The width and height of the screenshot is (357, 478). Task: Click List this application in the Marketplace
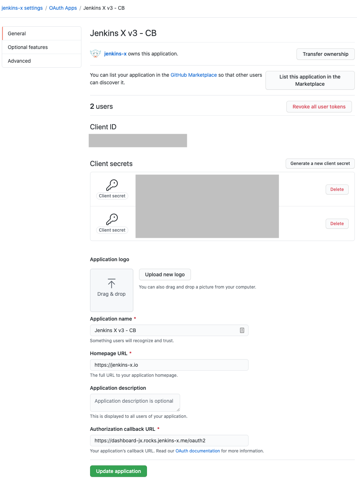coord(310,80)
